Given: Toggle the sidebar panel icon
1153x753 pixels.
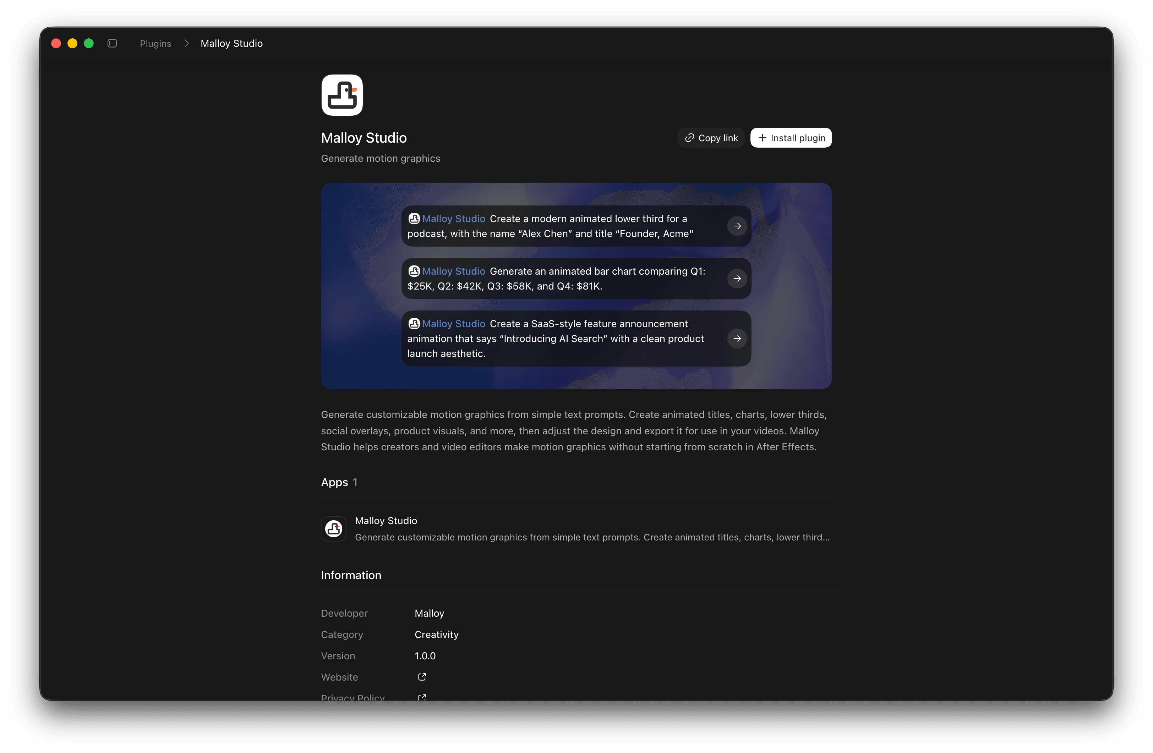Looking at the screenshot, I should click(112, 44).
